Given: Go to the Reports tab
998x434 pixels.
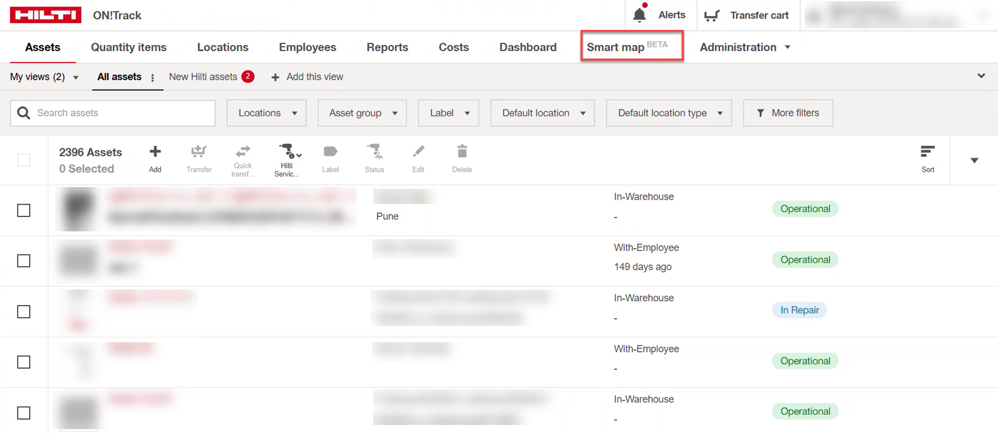Looking at the screenshot, I should pyautogui.click(x=387, y=47).
